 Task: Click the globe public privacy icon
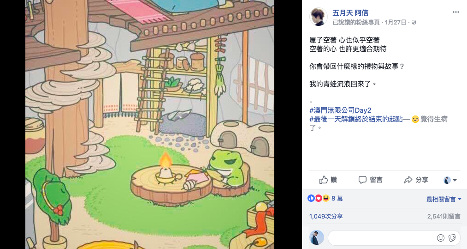coord(414,22)
